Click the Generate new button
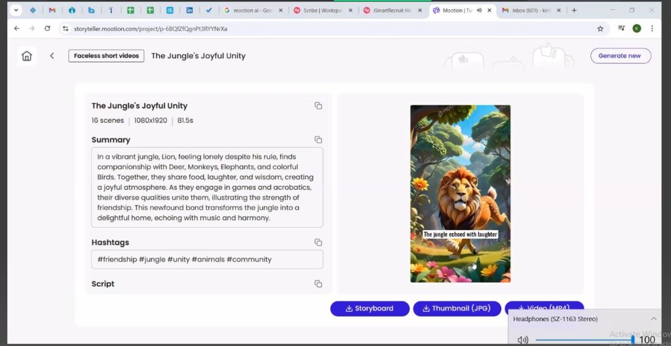Screen dimensions: 671x346 621,56
